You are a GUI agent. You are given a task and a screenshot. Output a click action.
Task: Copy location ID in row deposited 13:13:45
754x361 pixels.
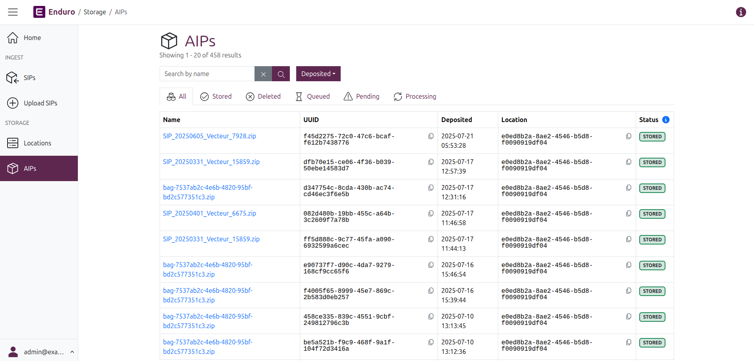pos(629,317)
